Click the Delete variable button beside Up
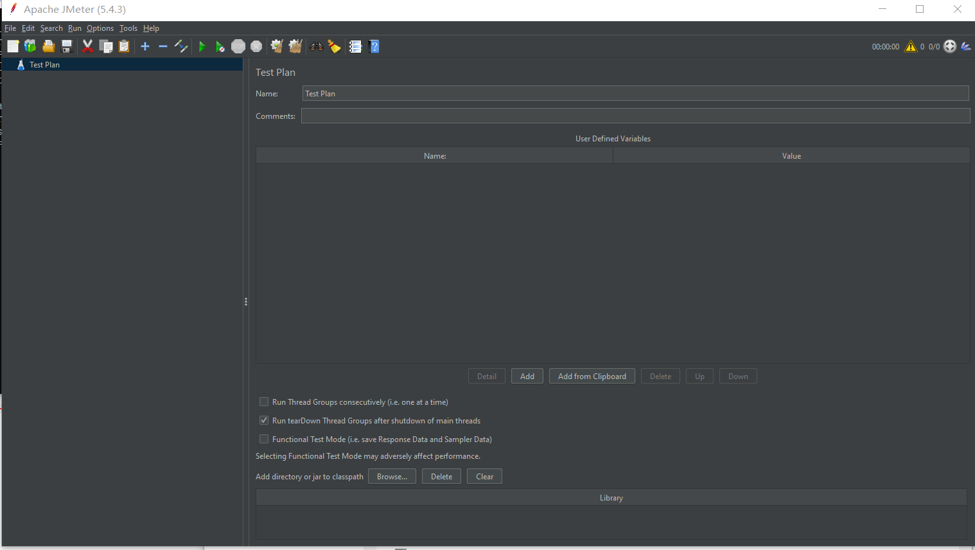This screenshot has width=975, height=550. [660, 376]
